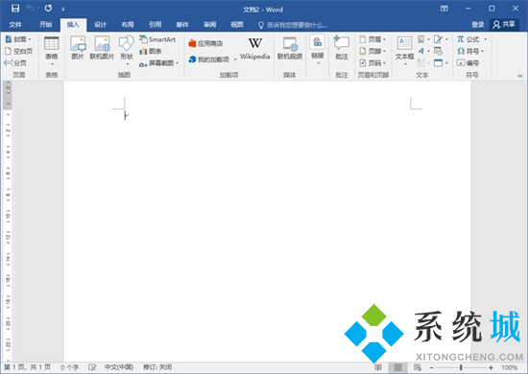Open the WordArt icon in Text group
The image size is (528, 374).
point(423,51)
